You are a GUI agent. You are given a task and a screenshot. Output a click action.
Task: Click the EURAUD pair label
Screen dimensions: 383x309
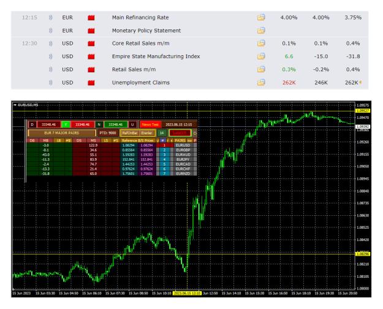click(x=183, y=154)
